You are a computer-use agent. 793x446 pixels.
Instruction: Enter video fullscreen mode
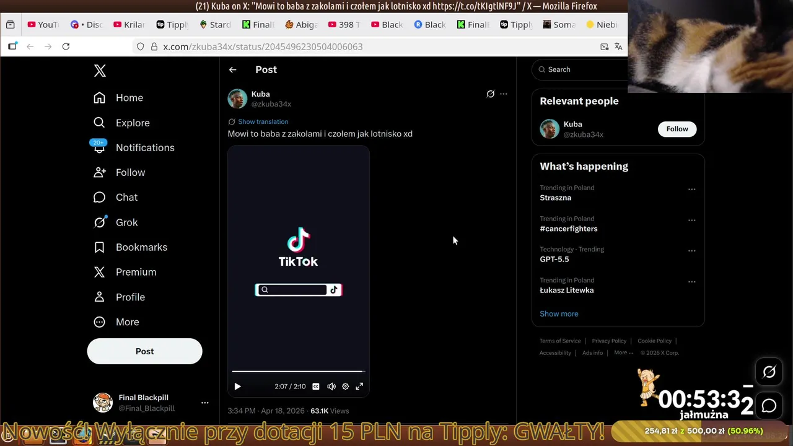coord(359,387)
